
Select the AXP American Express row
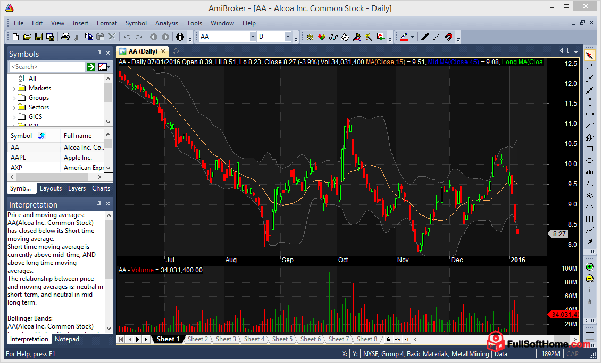coord(56,168)
